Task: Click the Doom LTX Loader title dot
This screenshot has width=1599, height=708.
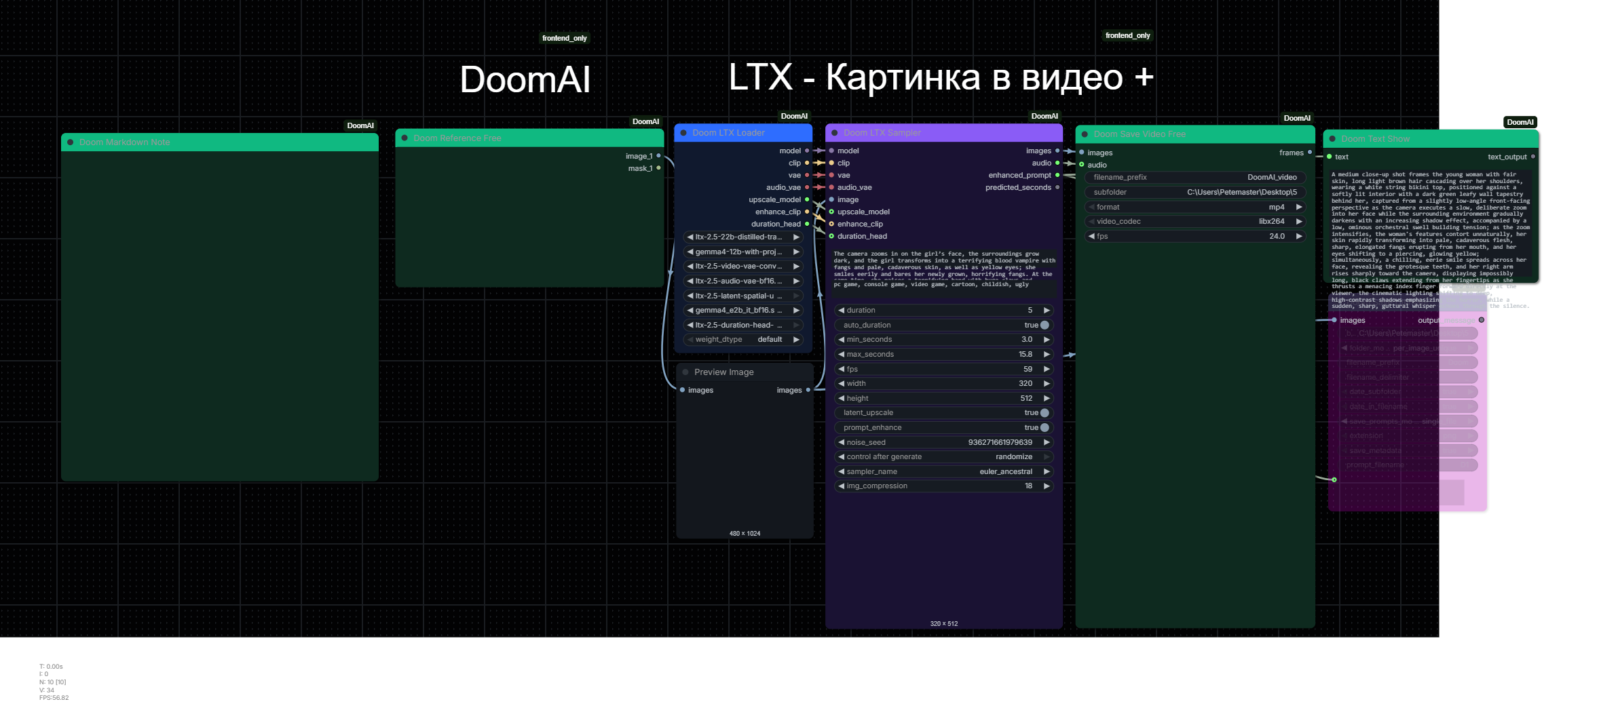Action: [x=683, y=133]
